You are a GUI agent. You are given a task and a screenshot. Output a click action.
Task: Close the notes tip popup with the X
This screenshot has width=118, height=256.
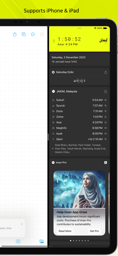click(21, 224)
